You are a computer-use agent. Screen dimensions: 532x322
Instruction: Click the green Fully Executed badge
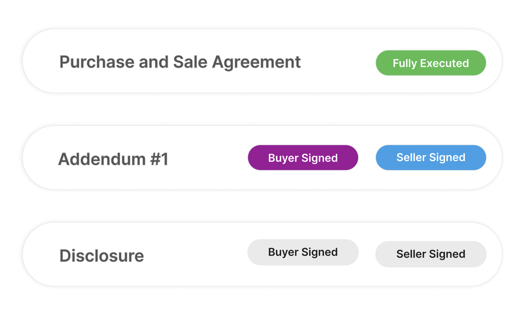431,63
